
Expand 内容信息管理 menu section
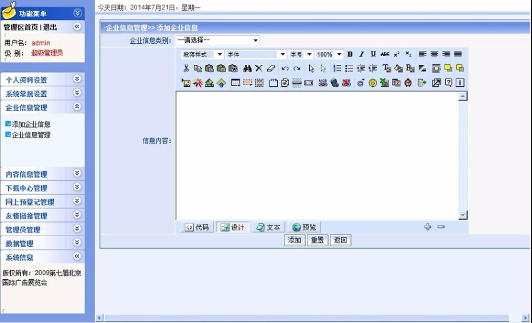coord(77,173)
